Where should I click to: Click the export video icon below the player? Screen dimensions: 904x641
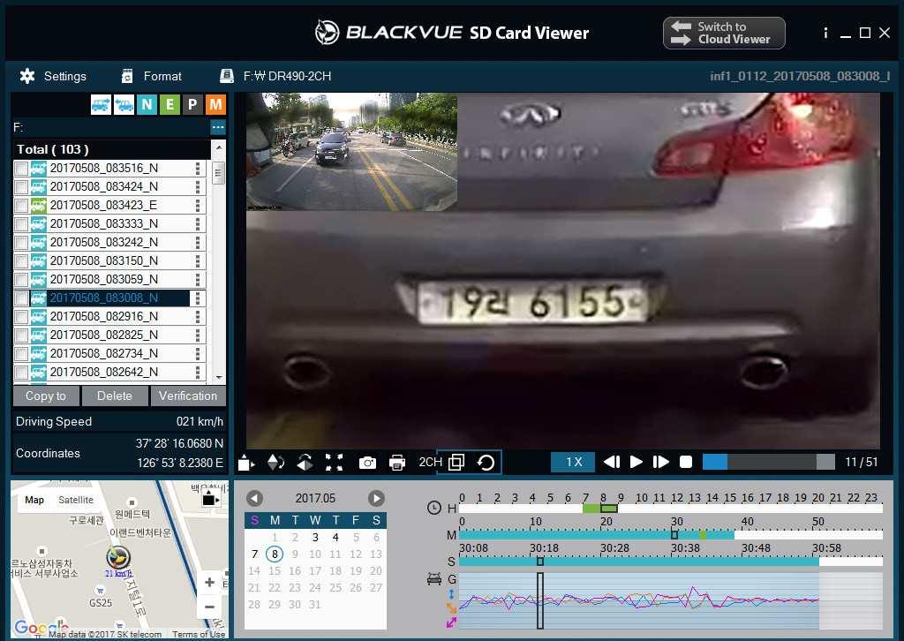click(x=246, y=463)
